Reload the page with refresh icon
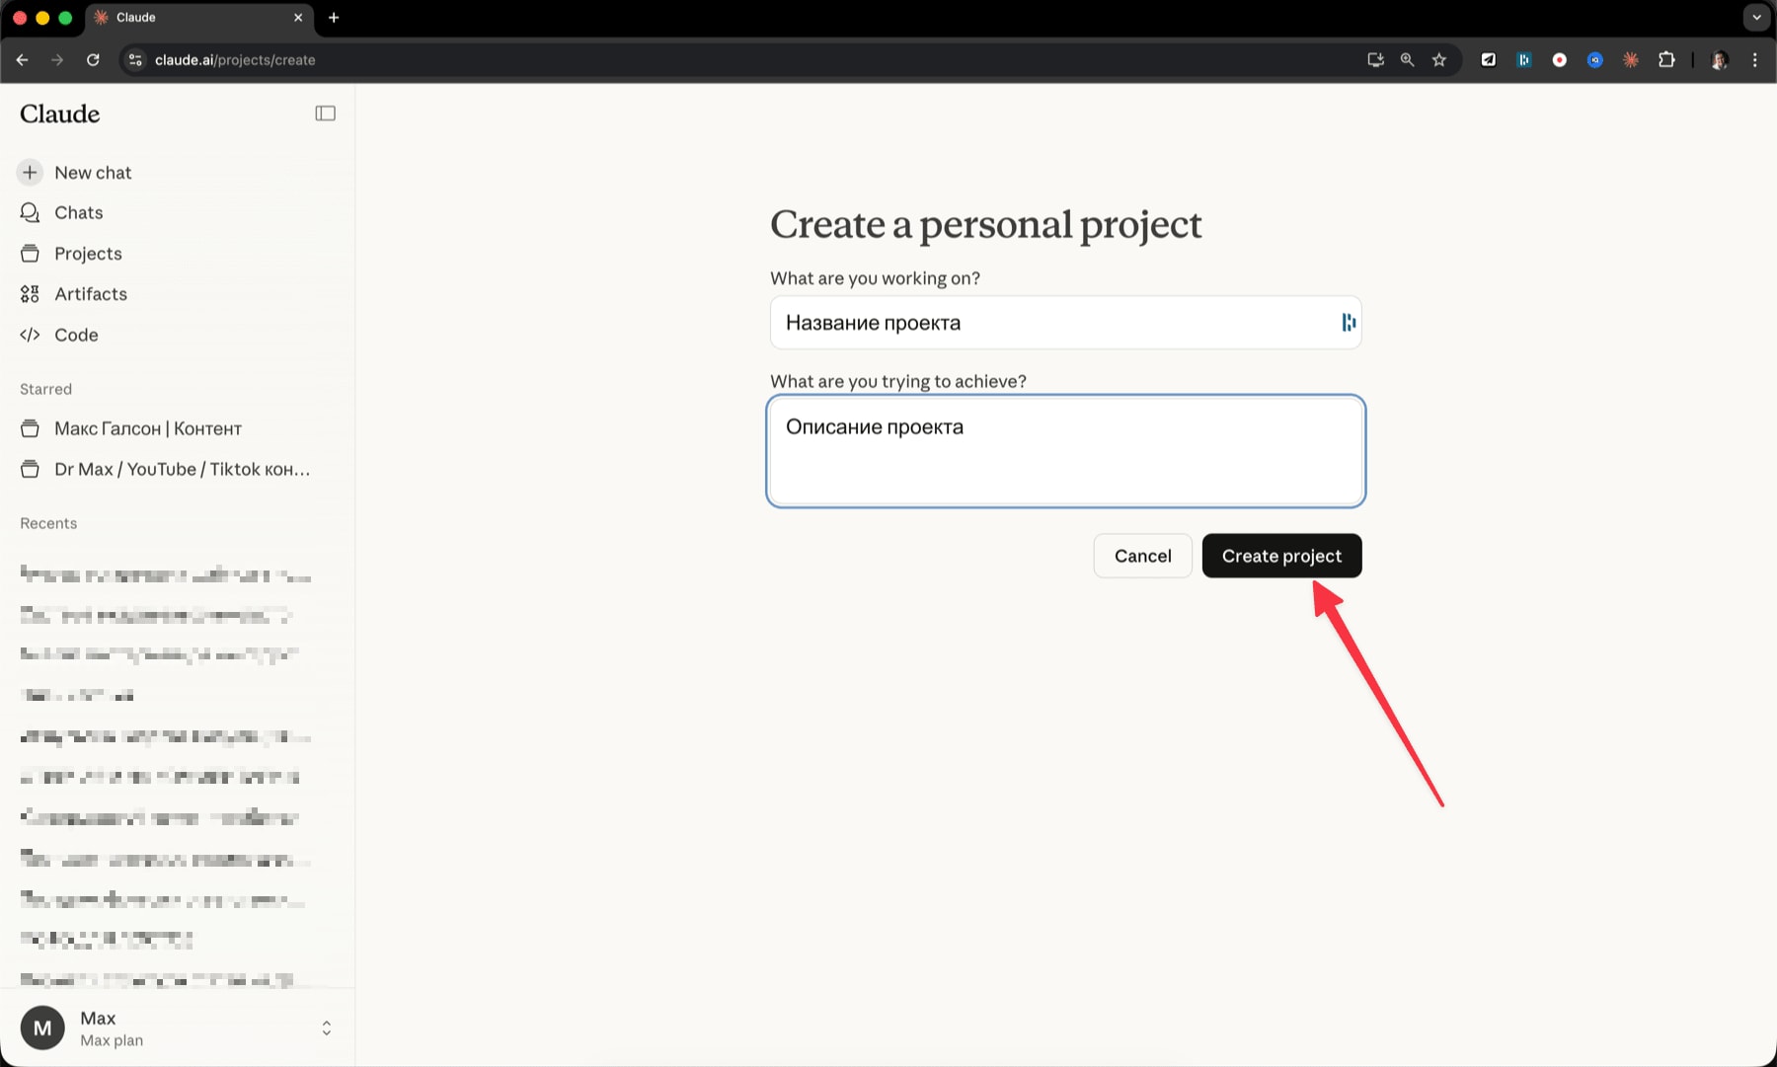 click(x=93, y=60)
